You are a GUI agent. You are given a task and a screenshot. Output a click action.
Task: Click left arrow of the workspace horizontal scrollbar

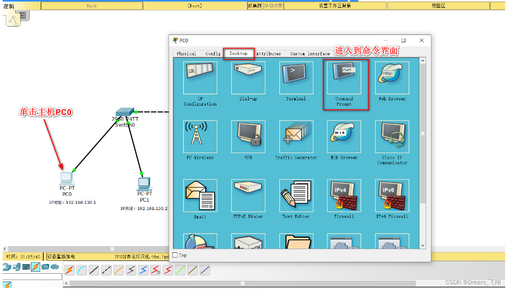coord(5,249)
